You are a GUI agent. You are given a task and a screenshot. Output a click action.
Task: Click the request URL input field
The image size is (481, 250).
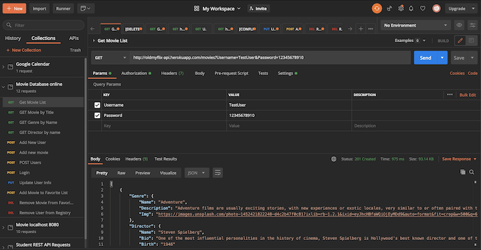(270, 57)
